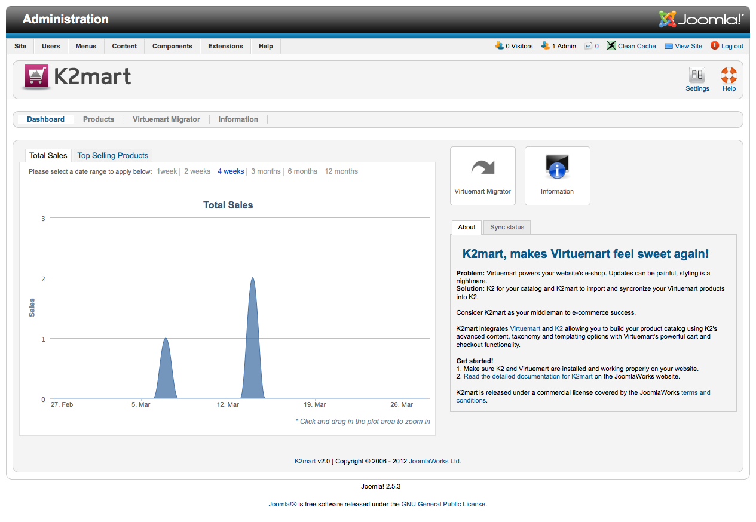The width and height of the screenshot is (756, 522).
Task: Click the Joomla! logo in header
Action: click(701, 19)
